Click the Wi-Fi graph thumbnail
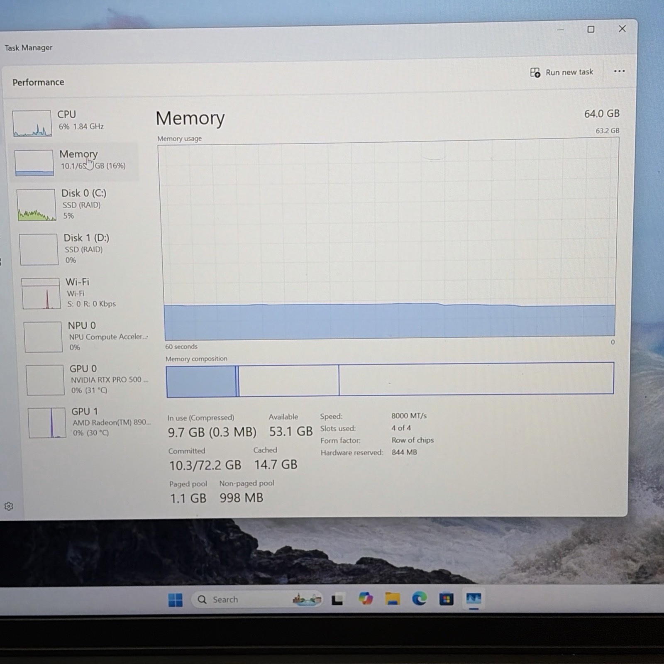 (41, 293)
